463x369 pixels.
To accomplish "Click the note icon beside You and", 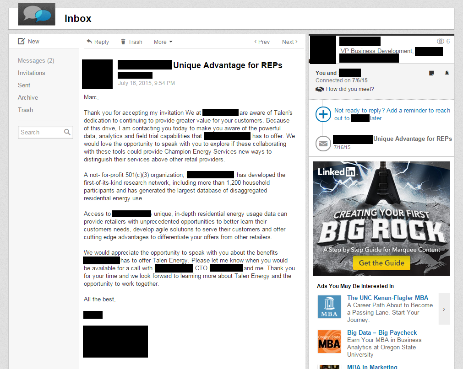I will [431, 73].
